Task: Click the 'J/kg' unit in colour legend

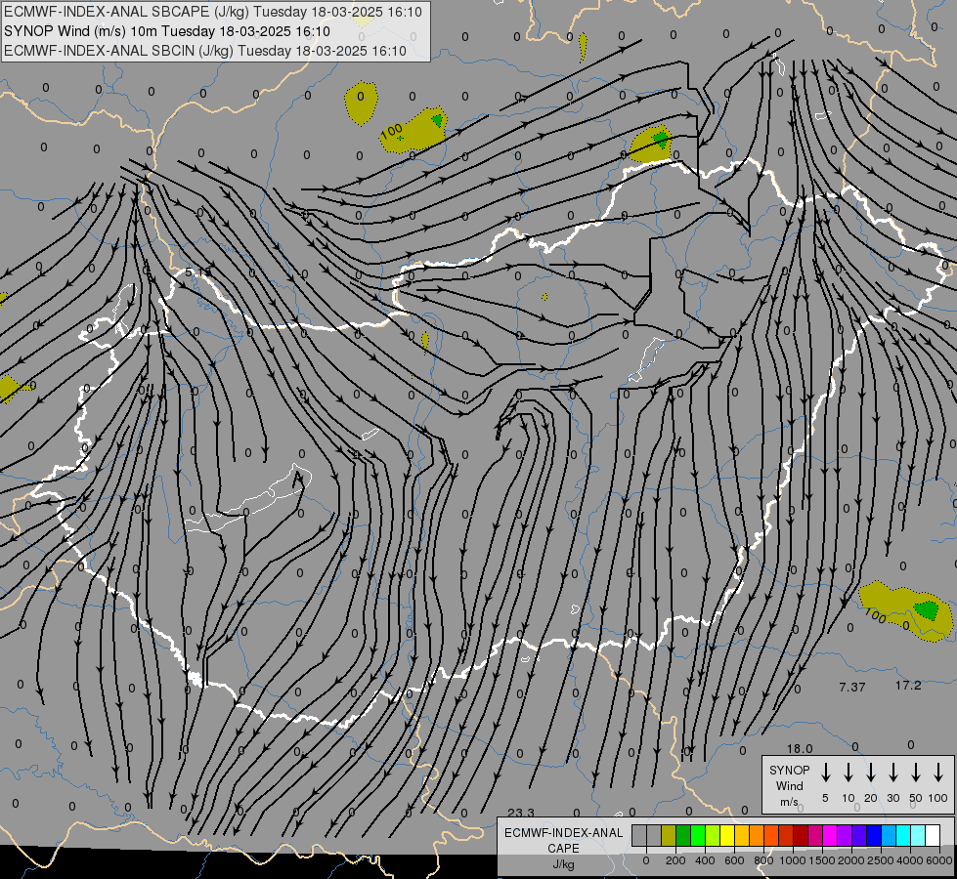Action: (563, 864)
